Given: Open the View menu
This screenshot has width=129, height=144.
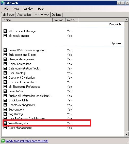Looking at the screenshot, I should tap(16, 9).
